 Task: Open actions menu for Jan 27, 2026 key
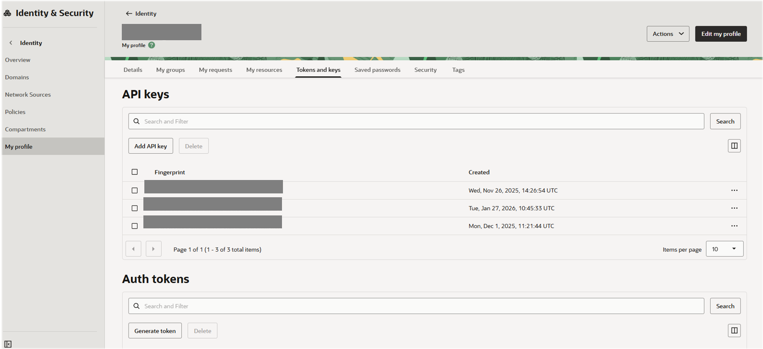734,208
